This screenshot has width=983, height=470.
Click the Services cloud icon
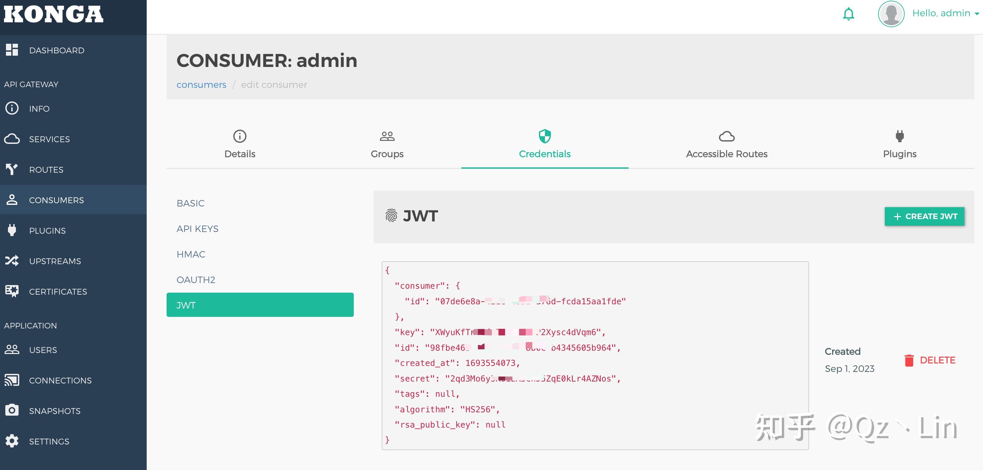(12, 139)
